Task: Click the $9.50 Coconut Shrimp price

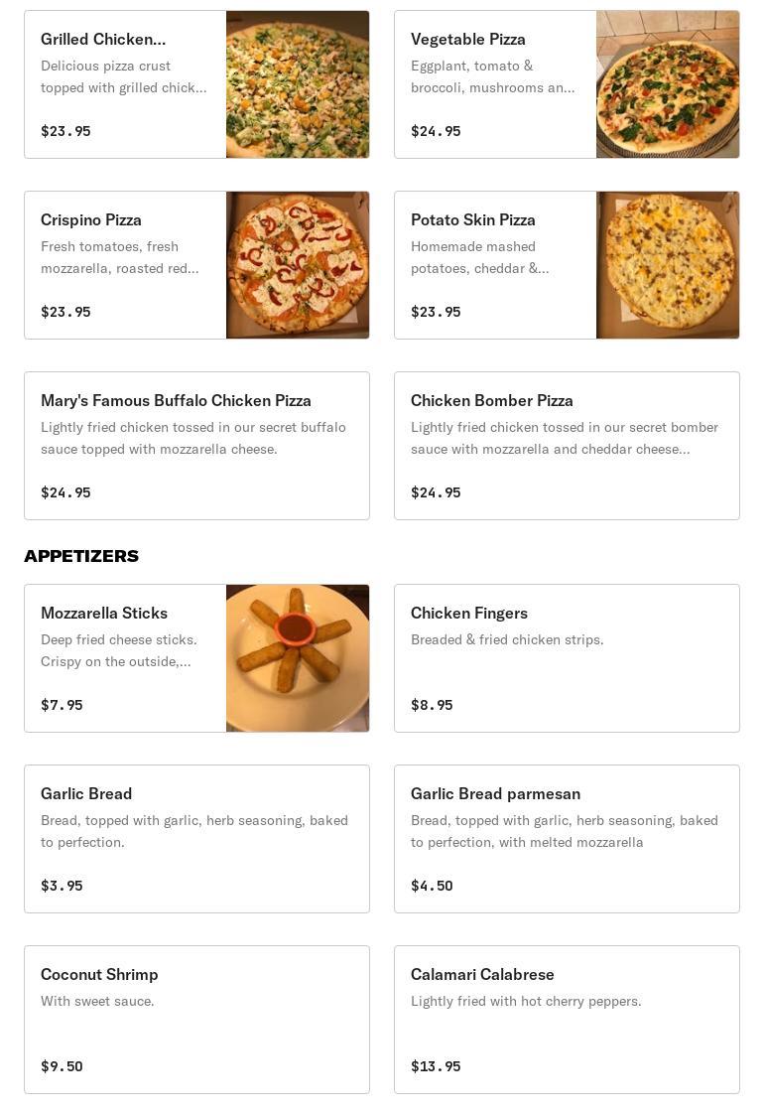Action: [62, 1066]
